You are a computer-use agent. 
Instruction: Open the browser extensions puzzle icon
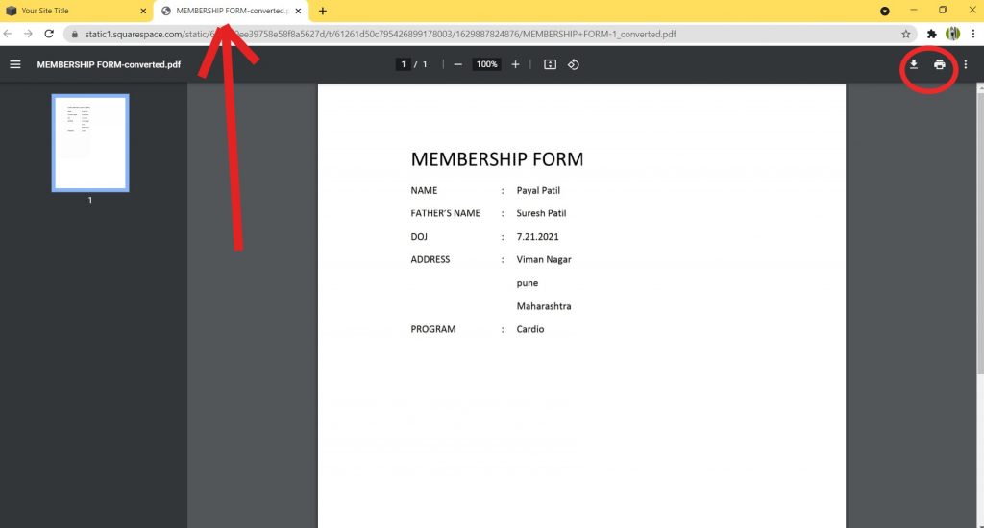tap(932, 34)
